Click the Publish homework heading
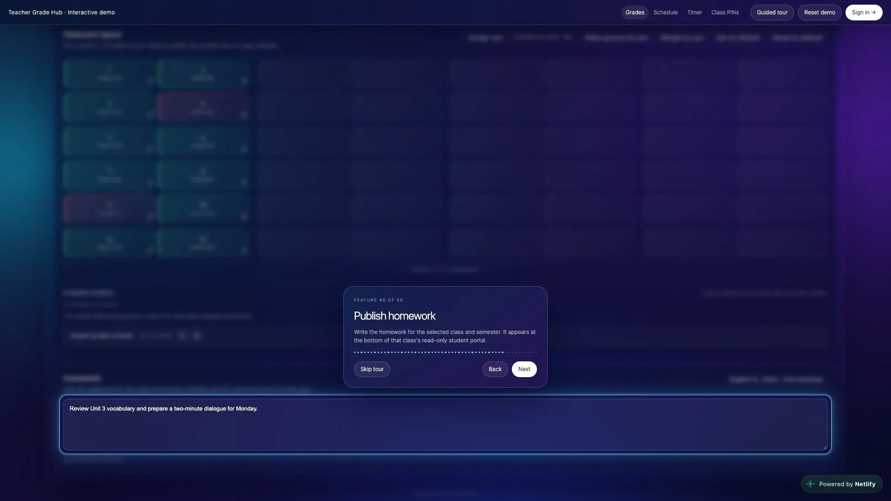Viewport: 891px width, 501px height. point(394,316)
